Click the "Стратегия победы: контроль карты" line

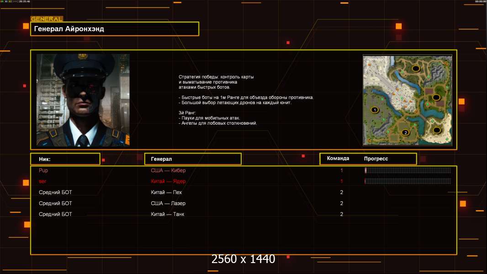216,77
